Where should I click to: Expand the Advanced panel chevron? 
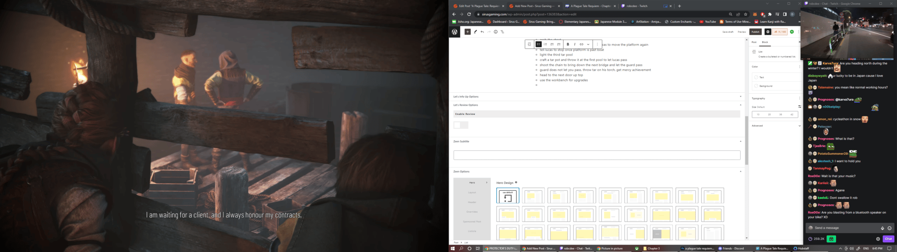click(799, 126)
